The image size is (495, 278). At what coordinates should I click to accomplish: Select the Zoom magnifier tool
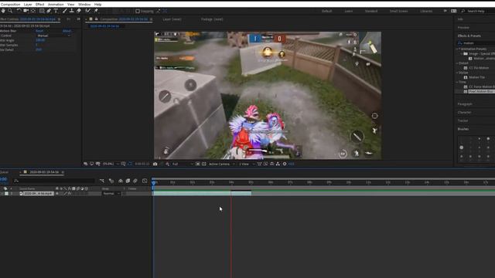pyautogui.click(x=10, y=11)
